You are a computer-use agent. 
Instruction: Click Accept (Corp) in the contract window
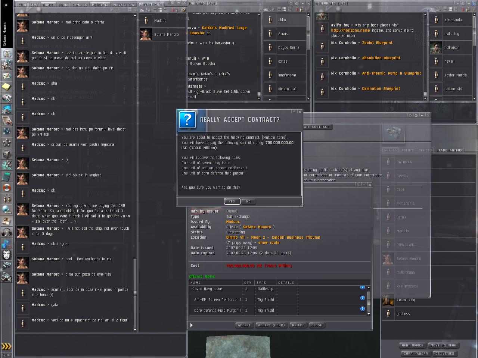tap(271, 325)
